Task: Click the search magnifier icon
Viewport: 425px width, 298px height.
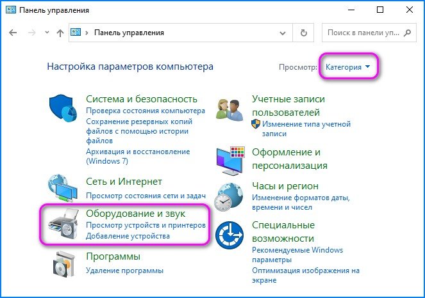Action: [408, 33]
